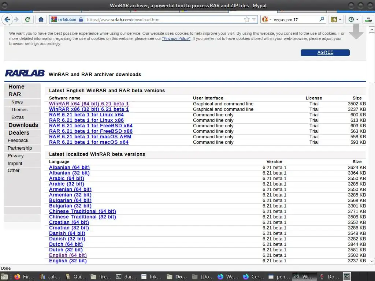
Task: Open the Armenian (64 bit) download link
Action: (x=70, y=190)
